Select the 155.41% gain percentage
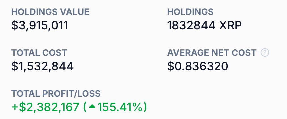Image resolution: width=287 pixels, height=119 pixels. [x=120, y=107]
